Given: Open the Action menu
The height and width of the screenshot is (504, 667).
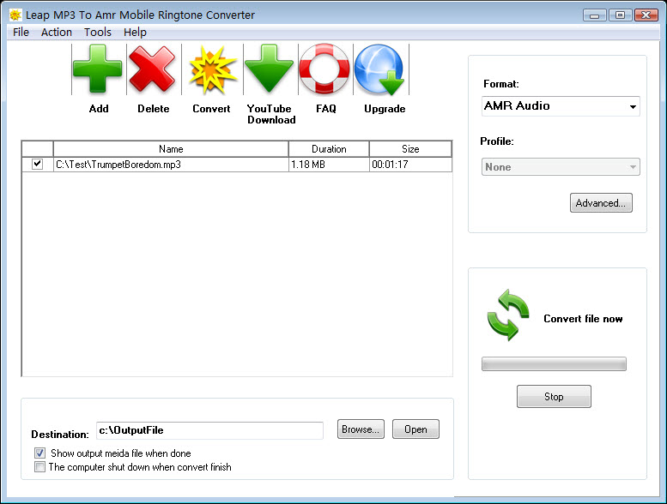Looking at the screenshot, I should tap(57, 33).
